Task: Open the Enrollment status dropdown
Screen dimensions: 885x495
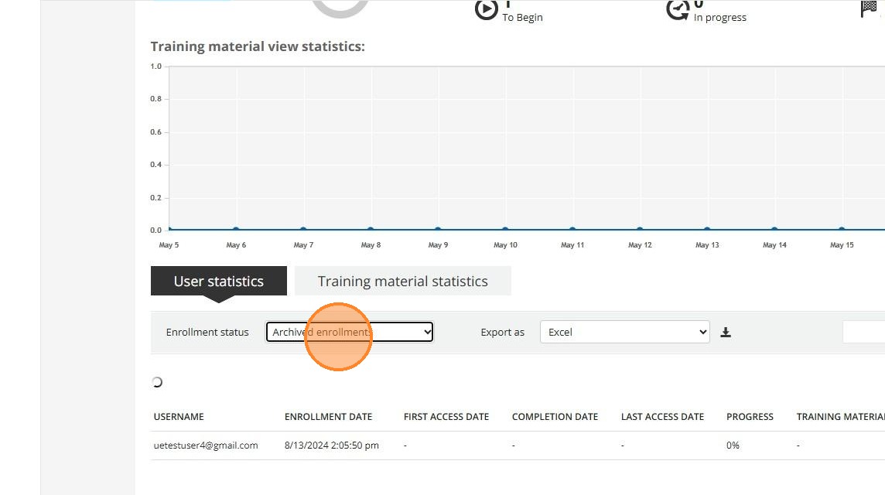Action: pyautogui.click(x=350, y=332)
